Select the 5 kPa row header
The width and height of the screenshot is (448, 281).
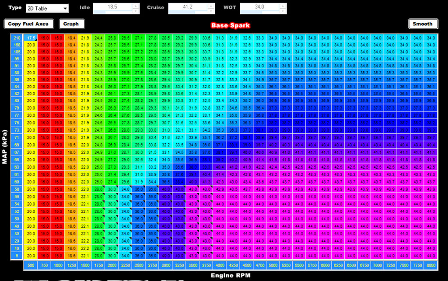(17, 255)
